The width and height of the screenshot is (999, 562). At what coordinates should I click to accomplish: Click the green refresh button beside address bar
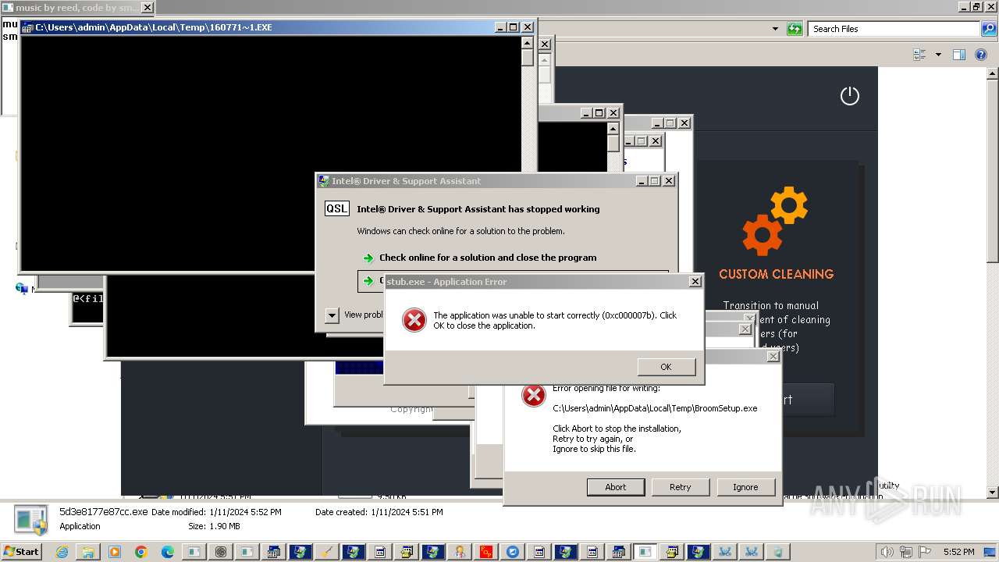[795, 29]
